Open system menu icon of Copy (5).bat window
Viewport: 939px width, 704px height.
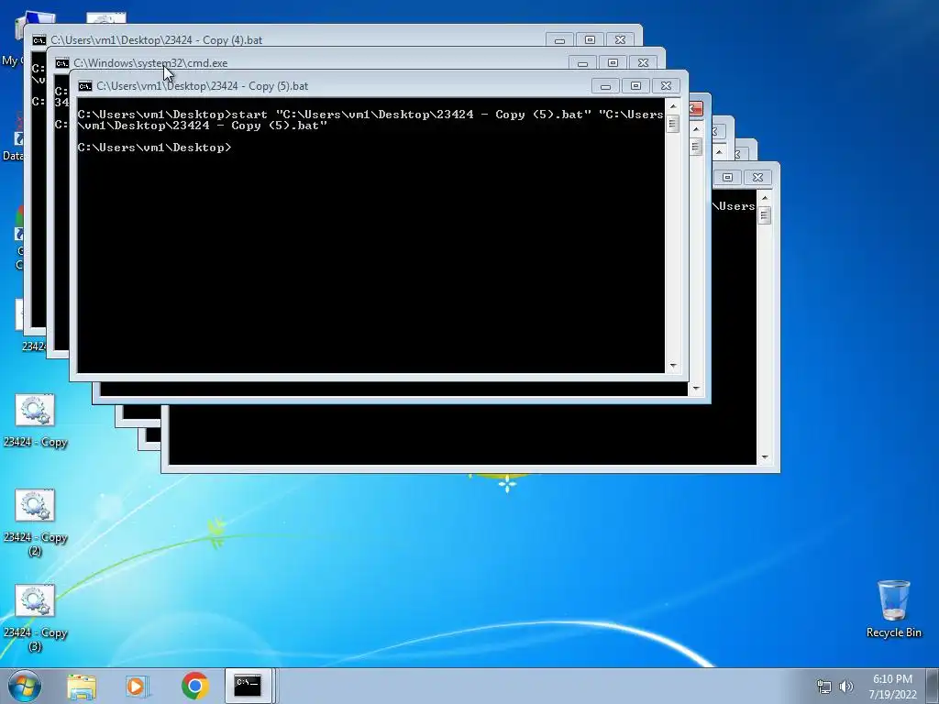85,86
